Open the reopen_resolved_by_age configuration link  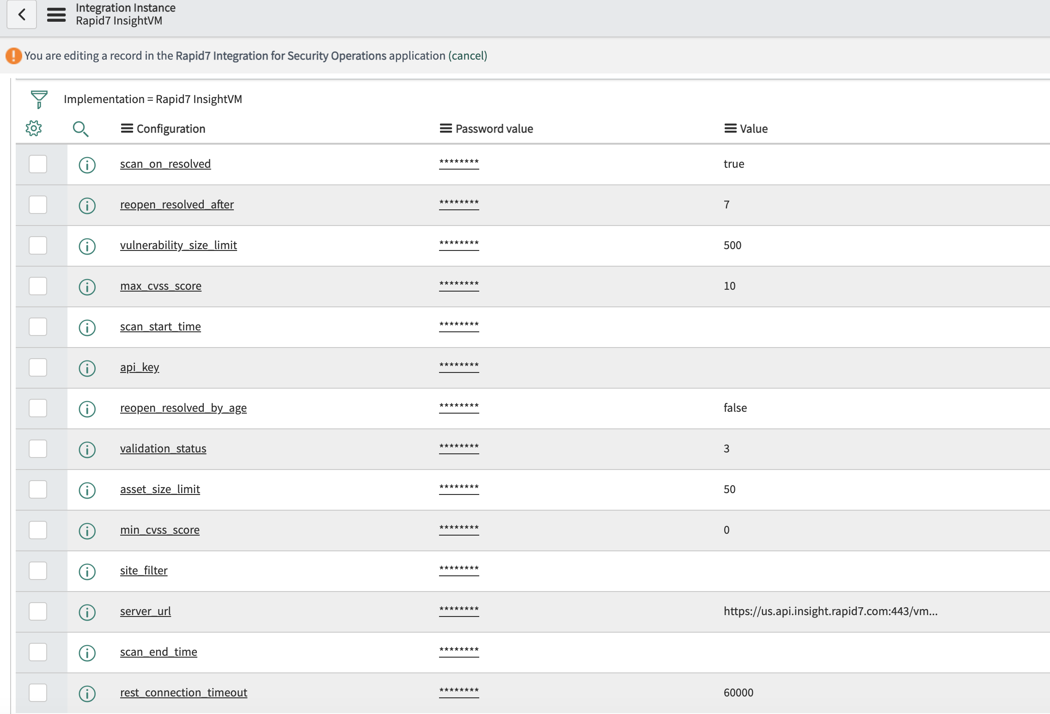tap(183, 408)
